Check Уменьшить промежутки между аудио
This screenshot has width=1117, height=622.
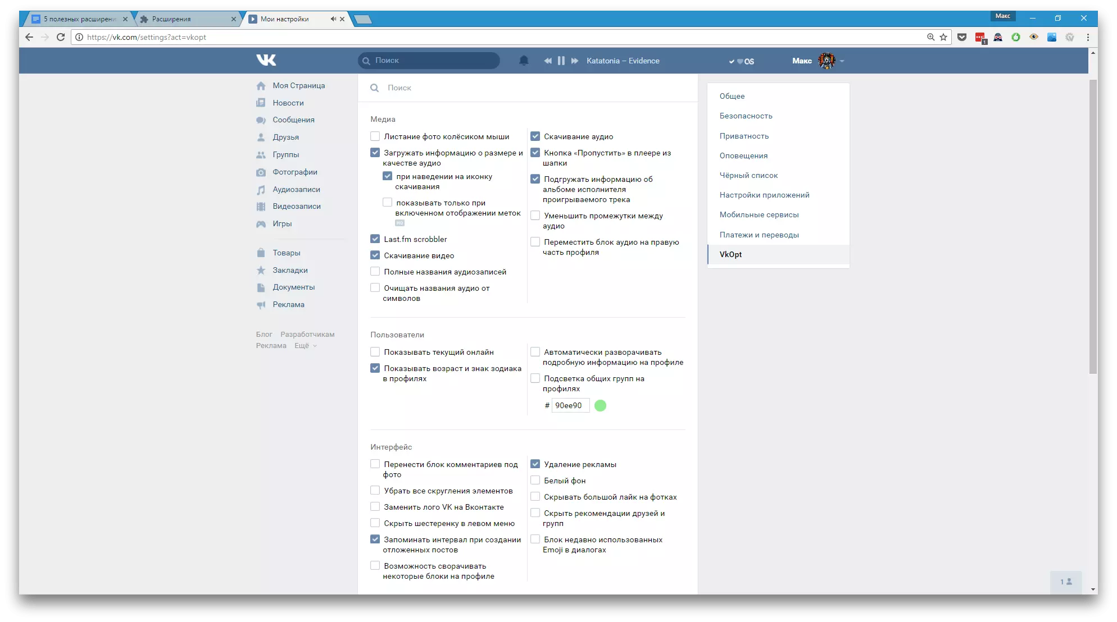(535, 216)
